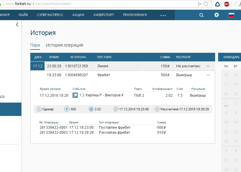Select the Пари tab

[35, 45]
